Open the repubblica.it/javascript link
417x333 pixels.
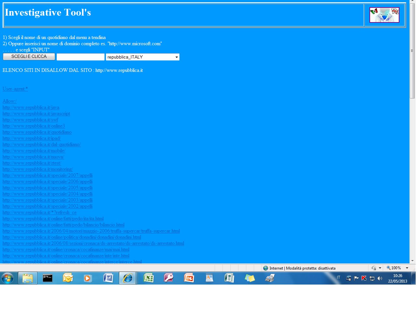[x=36, y=113]
